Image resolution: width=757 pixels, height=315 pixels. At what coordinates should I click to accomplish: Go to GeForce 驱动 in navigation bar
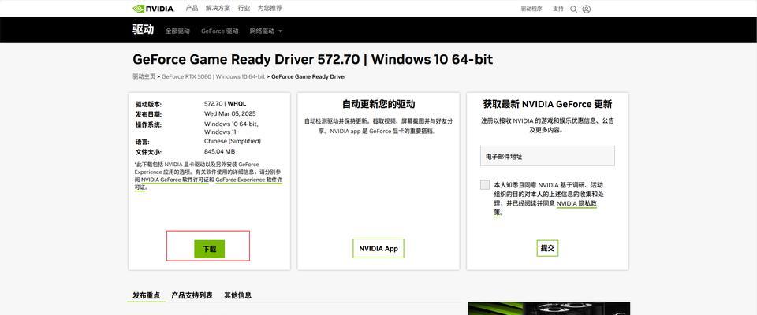point(220,31)
